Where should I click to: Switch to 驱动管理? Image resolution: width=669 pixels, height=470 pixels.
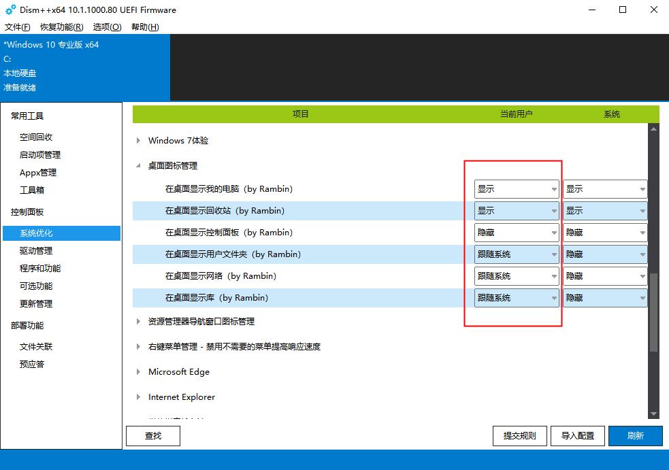(x=36, y=250)
